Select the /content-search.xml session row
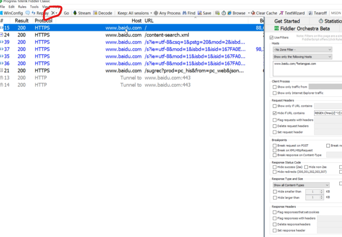Viewport: 342px width, 237px height. click(132, 35)
